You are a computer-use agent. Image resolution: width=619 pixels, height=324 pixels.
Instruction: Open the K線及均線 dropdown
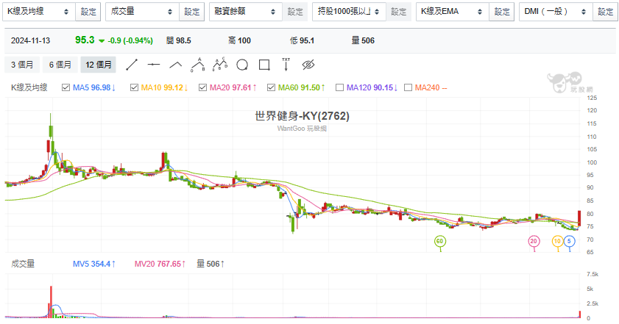click(39, 12)
